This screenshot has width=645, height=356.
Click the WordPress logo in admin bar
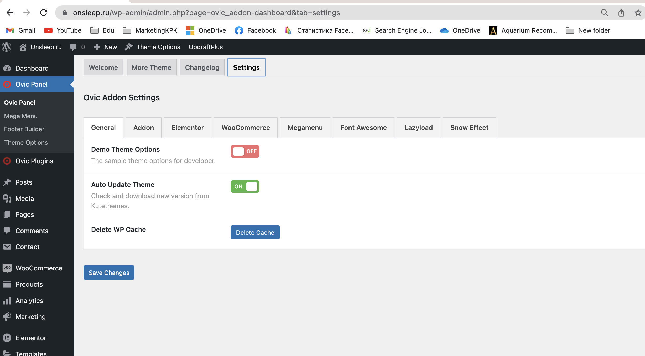(7, 47)
